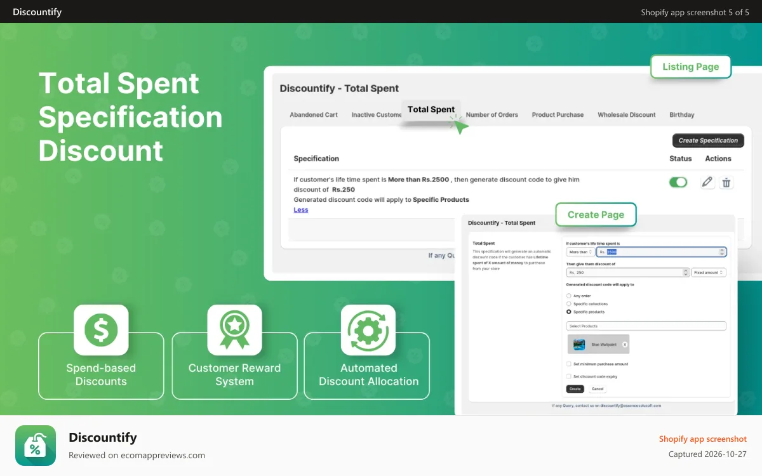Click the Create button on create page
This screenshot has width=762, height=476.
pos(575,388)
